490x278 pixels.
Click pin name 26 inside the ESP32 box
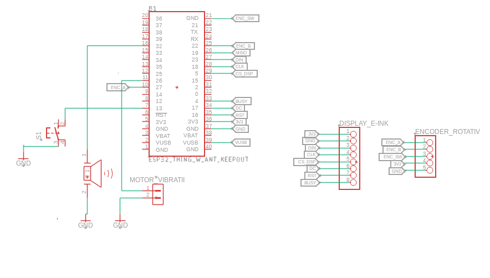(159, 81)
